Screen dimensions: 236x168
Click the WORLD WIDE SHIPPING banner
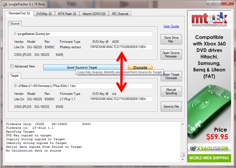[209, 158]
